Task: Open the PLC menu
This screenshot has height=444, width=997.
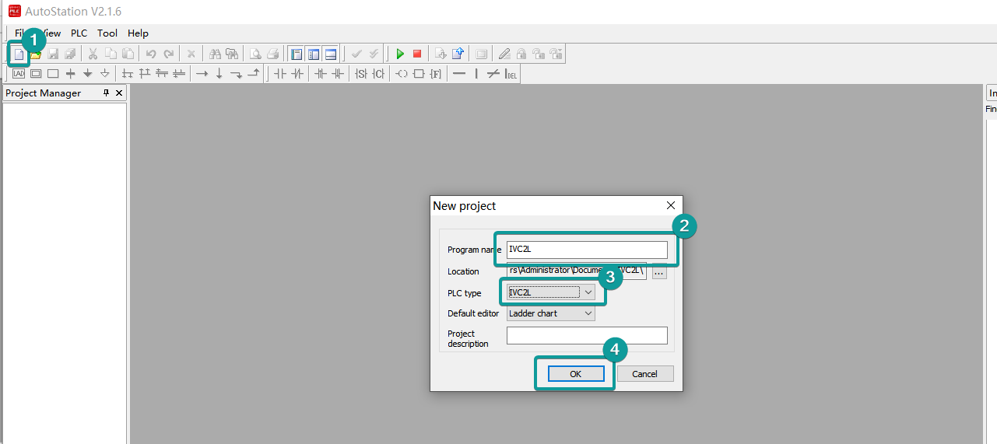Action: (x=79, y=33)
